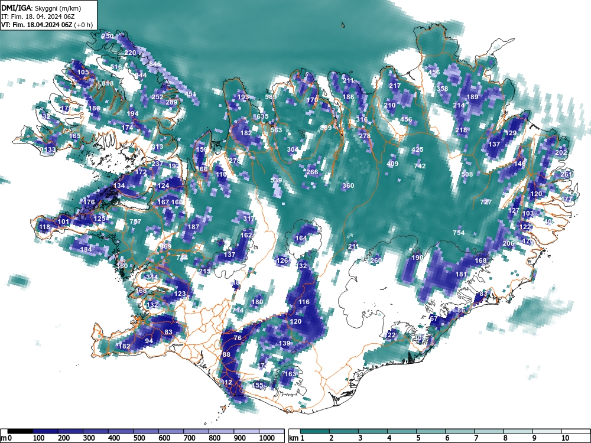Click the 'VT: Fim. 18.04.2024 06Z (+0 h)' line
The image size is (591, 443).
[47, 25]
